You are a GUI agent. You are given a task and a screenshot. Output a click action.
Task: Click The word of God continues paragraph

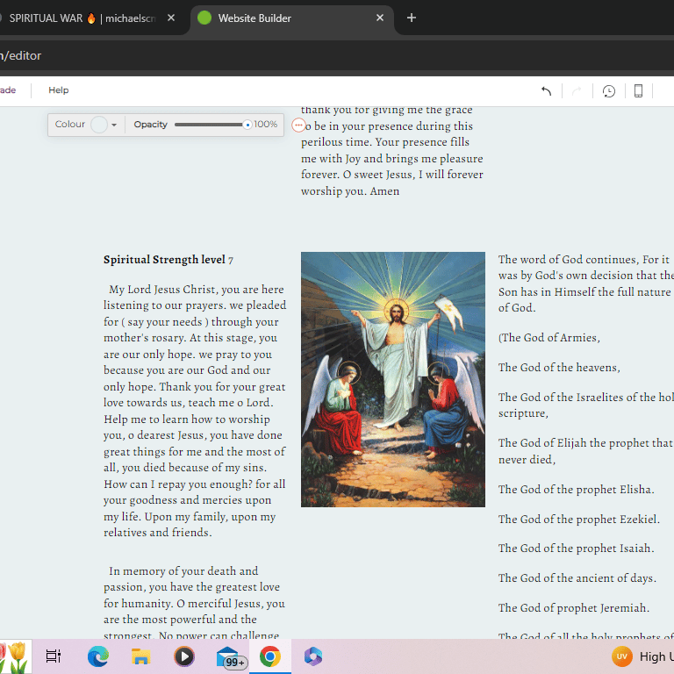[x=586, y=283]
